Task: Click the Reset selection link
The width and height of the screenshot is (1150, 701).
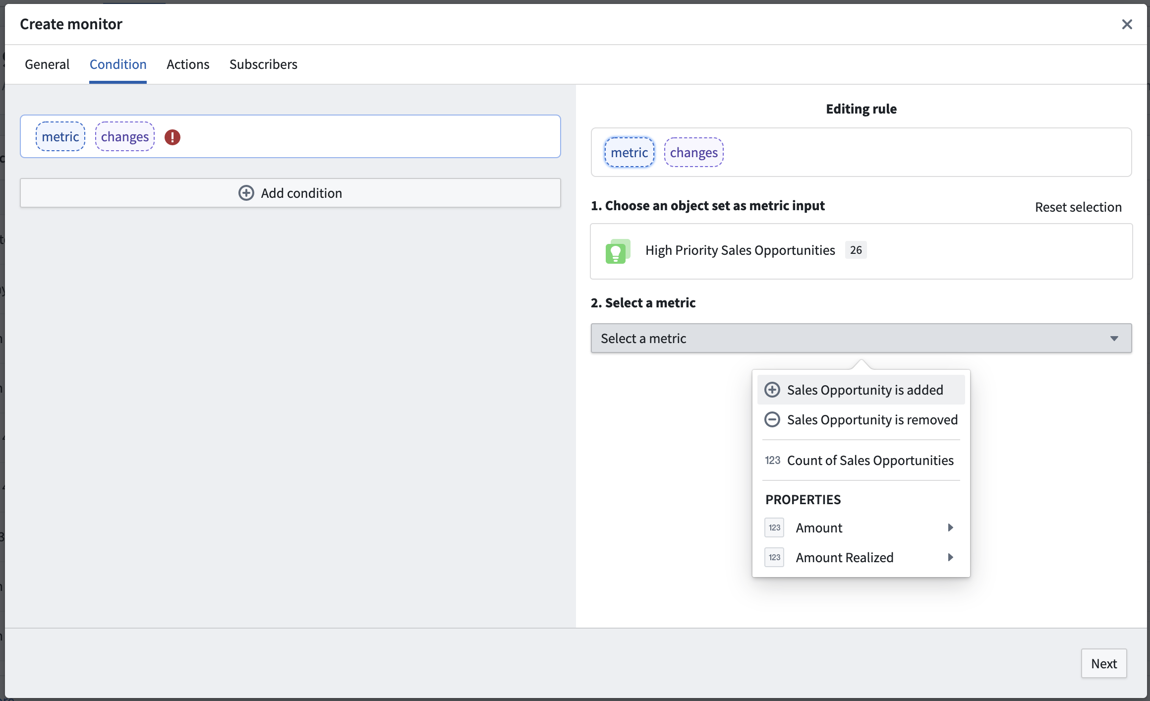Action: click(1078, 207)
